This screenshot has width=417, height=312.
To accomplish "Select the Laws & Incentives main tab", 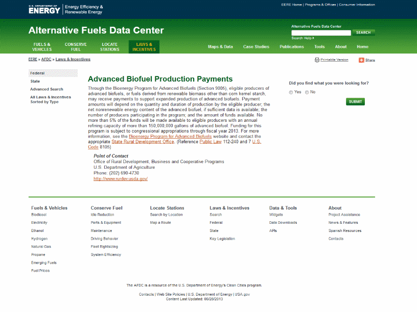I will 144,47.
